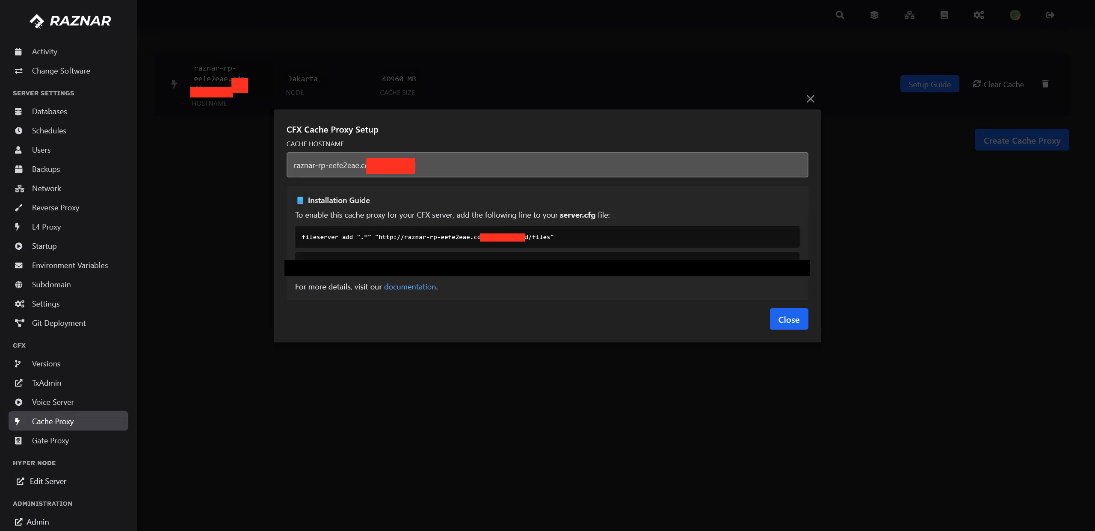Image resolution: width=1095 pixels, height=531 pixels.
Task: Click the Git Deployment branch icon
Action: click(x=19, y=323)
